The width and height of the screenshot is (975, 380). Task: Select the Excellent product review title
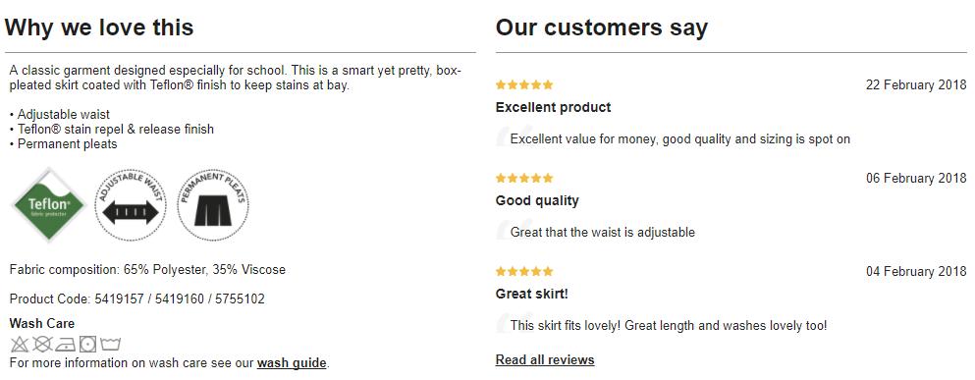pos(554,107)
